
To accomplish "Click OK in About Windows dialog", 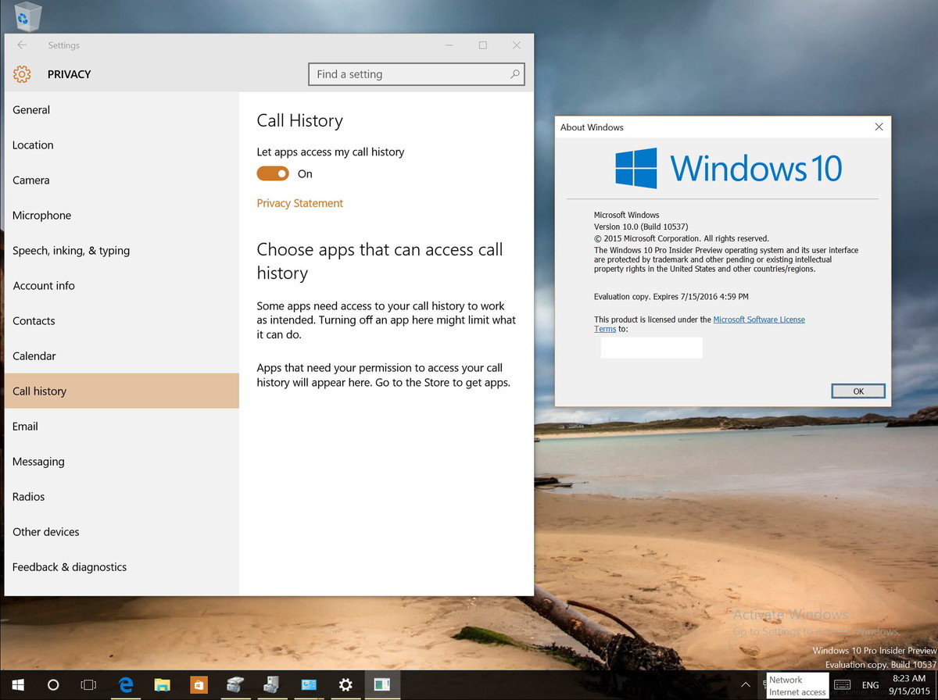I will (858, 391).
